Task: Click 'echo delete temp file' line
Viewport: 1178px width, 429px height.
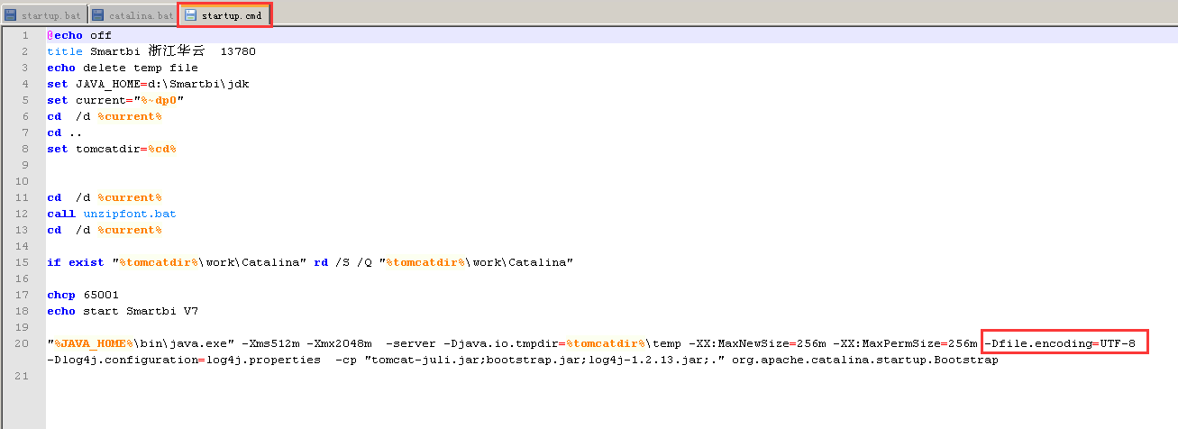Action: [123, 68]
